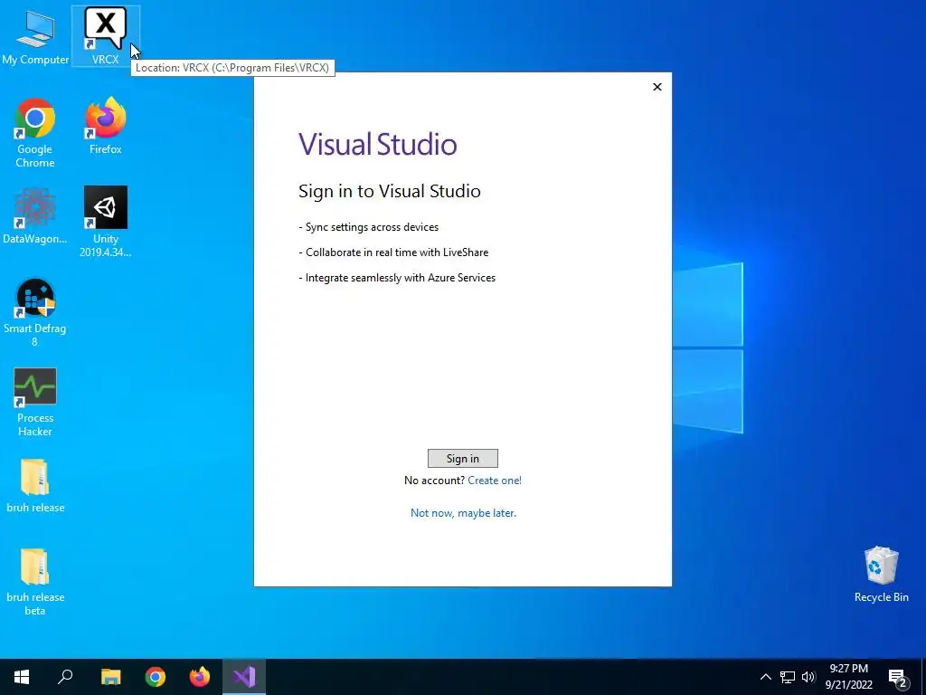Screen dimensions: 926x695
Task: Click Not now, maybe later link
Action: [463, 513]
